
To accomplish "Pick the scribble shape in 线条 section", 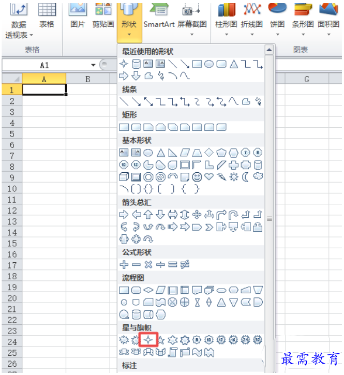I will click(x=258, y=102).
